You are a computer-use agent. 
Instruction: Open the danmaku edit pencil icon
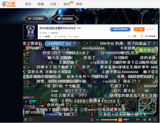(92, 120)
